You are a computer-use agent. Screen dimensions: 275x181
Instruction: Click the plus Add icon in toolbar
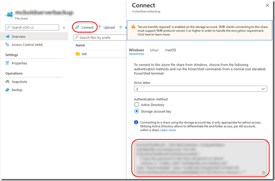tap(121, 27)
